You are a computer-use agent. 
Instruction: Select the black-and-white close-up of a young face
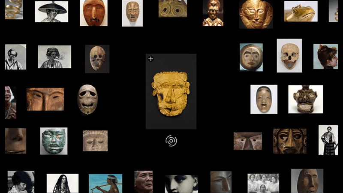pyautogui.click(x=181, y=184)
